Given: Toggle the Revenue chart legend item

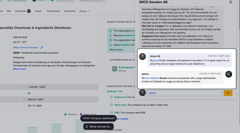Looking at the screenshot, I should tap(71, 114).
